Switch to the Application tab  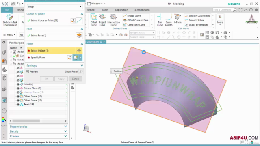tap(121, 10)
